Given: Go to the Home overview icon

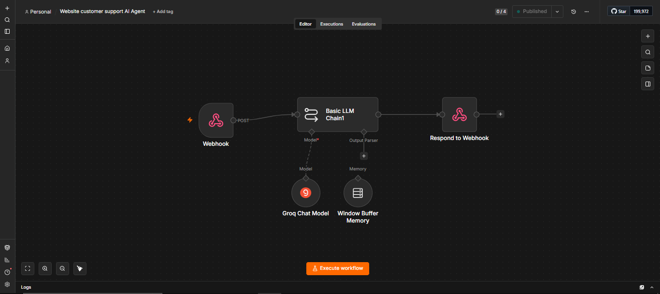Looking at the screenshot, I should click(7, 48).
